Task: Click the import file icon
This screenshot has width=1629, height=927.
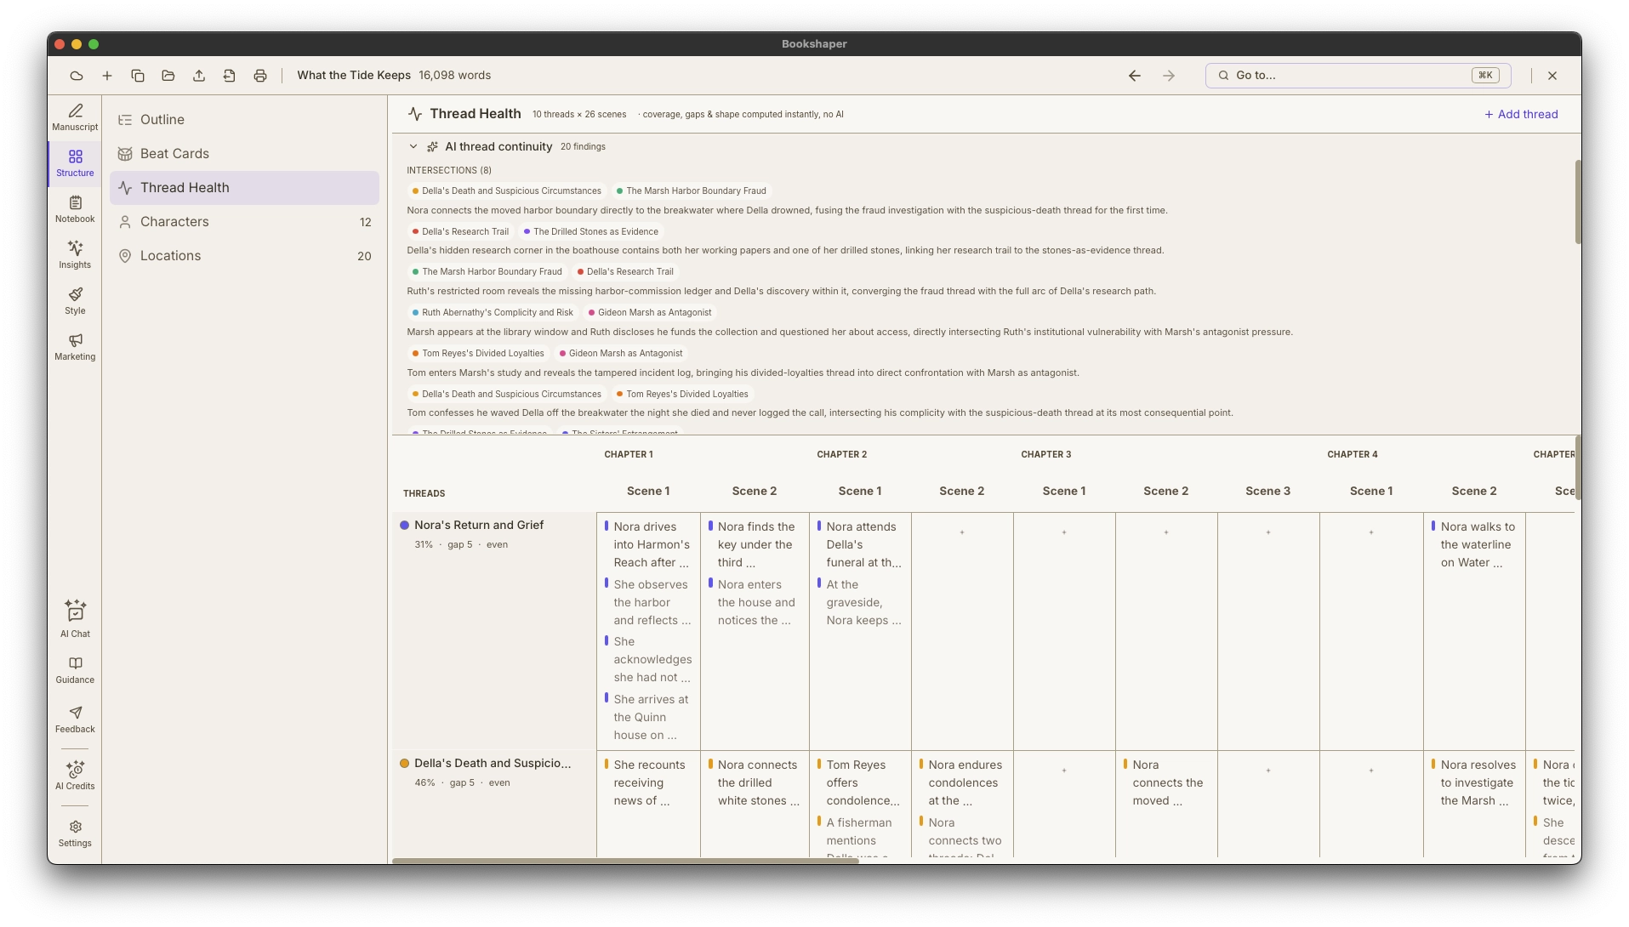Action: pos(230,76)
